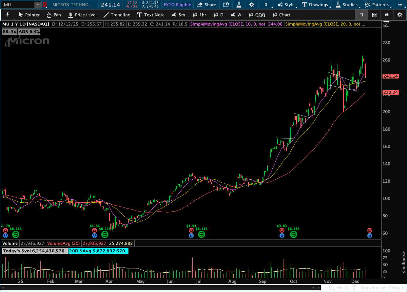Click the chart scale icon below layout gear
The height and width of the screenshot is (292, 407).
[386, 24]
